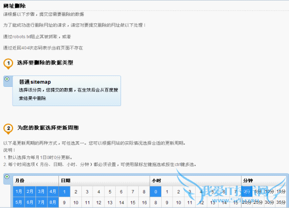Pick hour 13 in the 小时 column
This screenshot has width=289, height=208.
click(x=213, y=202)
